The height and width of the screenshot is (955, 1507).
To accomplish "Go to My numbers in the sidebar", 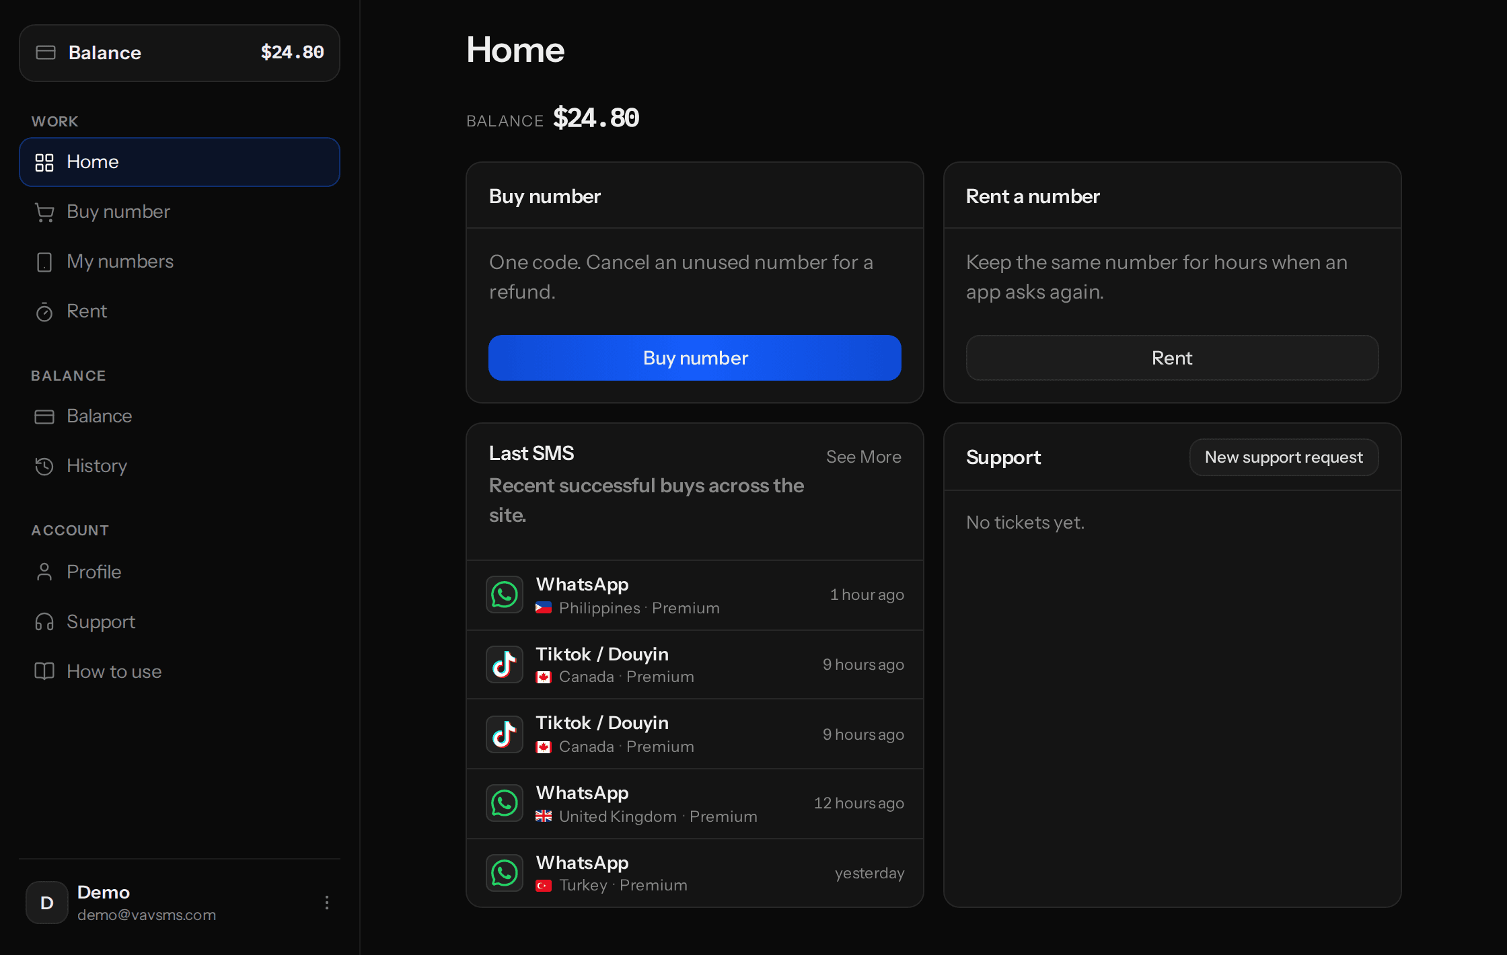I will click(180, 262).
